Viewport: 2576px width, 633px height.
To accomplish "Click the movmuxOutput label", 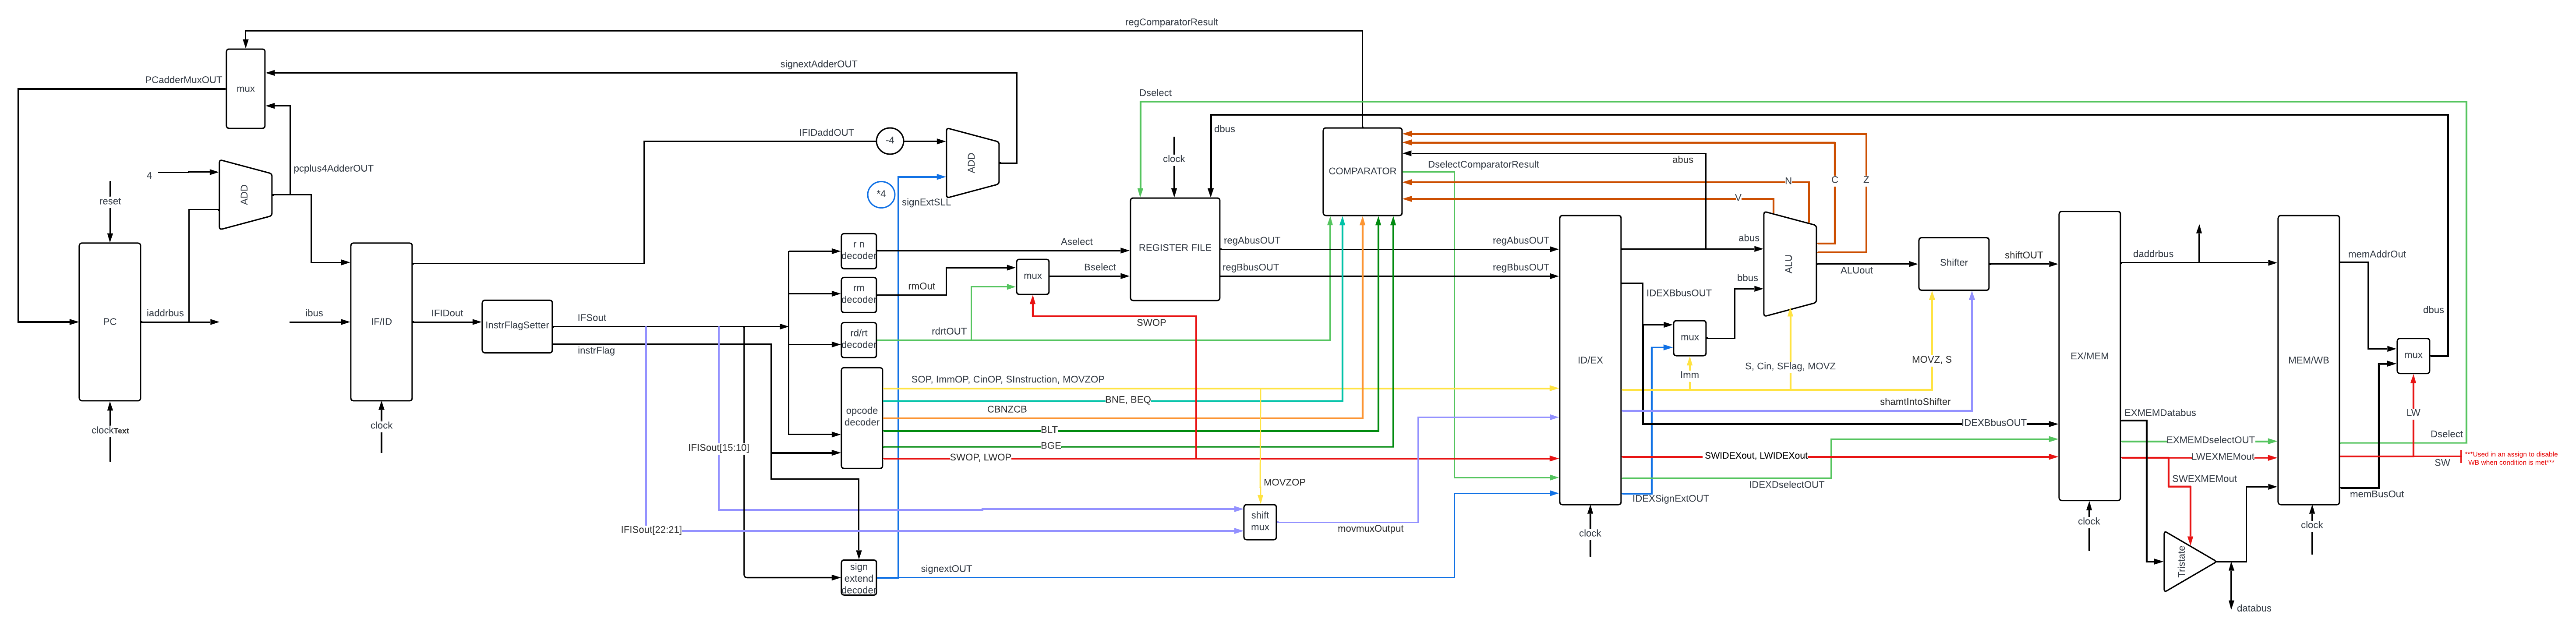I will click(1370, 529).
